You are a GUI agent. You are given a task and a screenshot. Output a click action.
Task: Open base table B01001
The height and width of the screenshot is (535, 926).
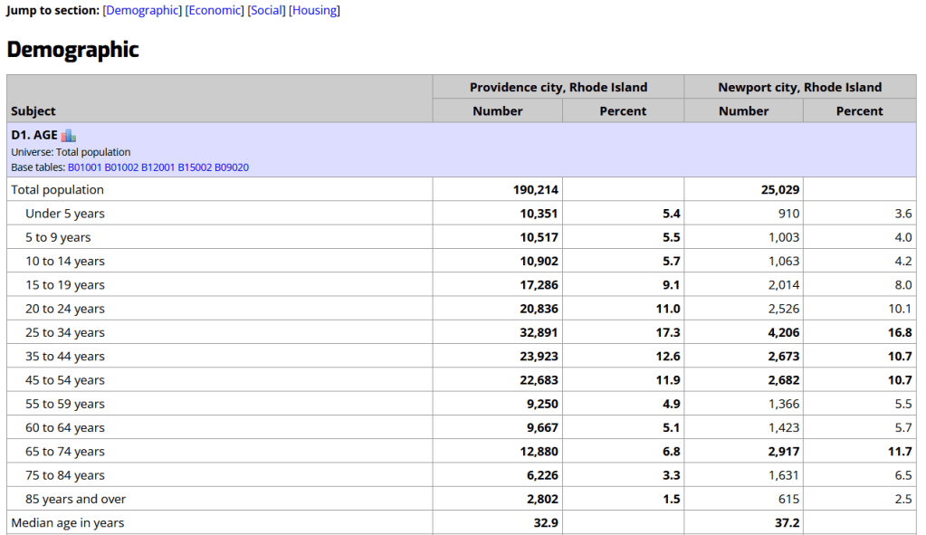click(x=85, y=167)
